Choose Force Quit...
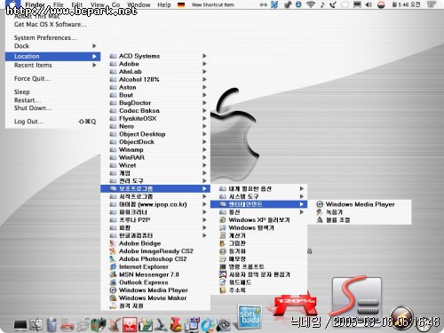 (x=52, y=78)
